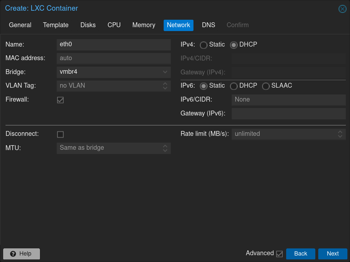
Task: Select the Network tab
Action: click(x=179, y=25)
